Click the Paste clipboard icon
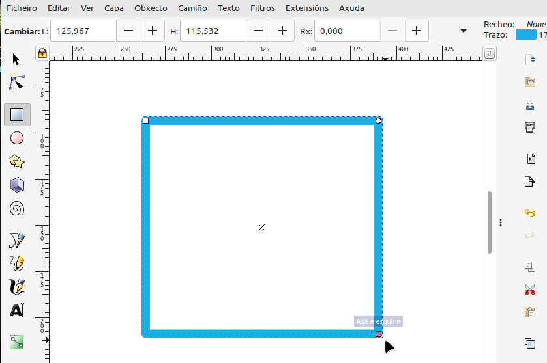 click(530, 312)
